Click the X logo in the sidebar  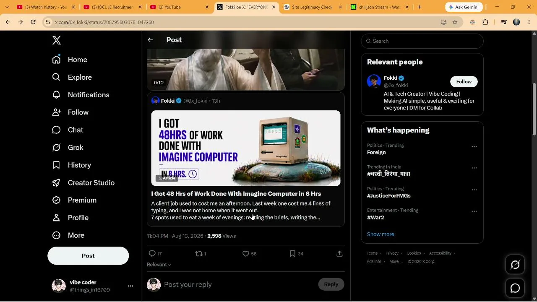point(57,40)
